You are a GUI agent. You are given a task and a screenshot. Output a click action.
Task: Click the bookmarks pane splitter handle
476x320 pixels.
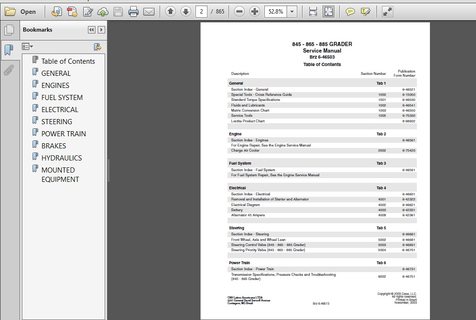click(108, 170)
